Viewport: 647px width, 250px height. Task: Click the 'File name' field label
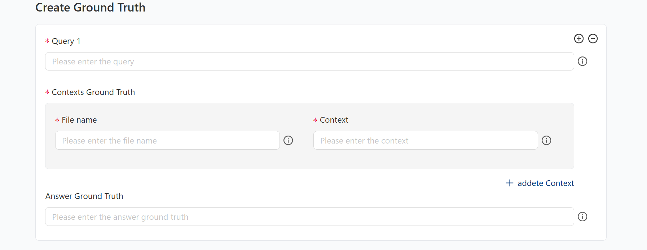pyautogui.click(x=79, y=120)
